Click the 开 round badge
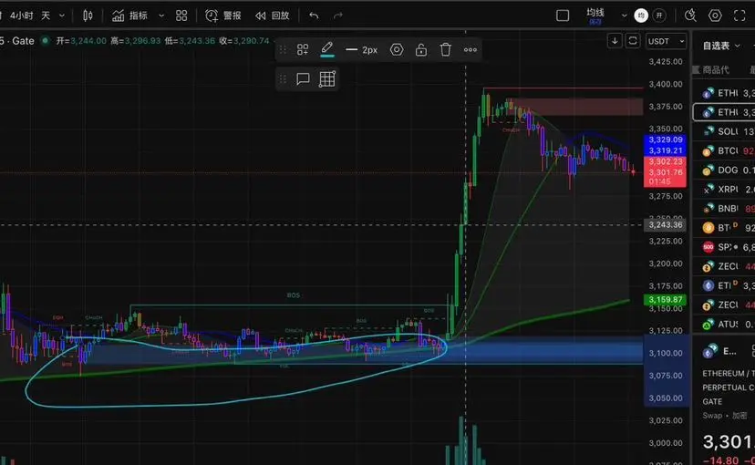Image resolution: width=755 pixels, height=465 pixels. 659,15
